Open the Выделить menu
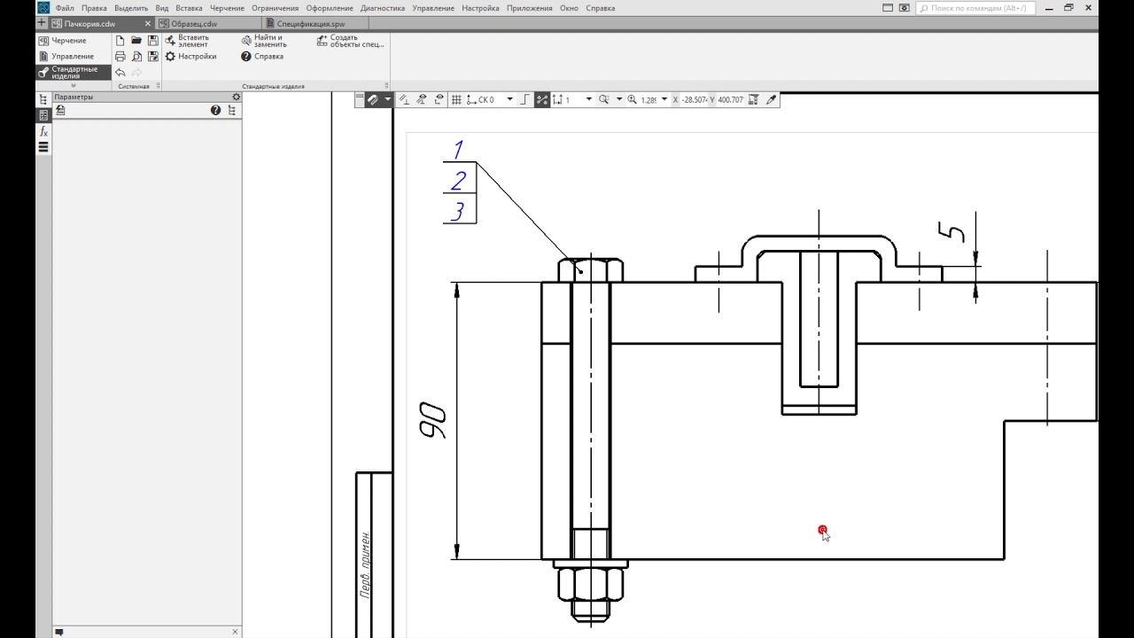 click(131, 8)
